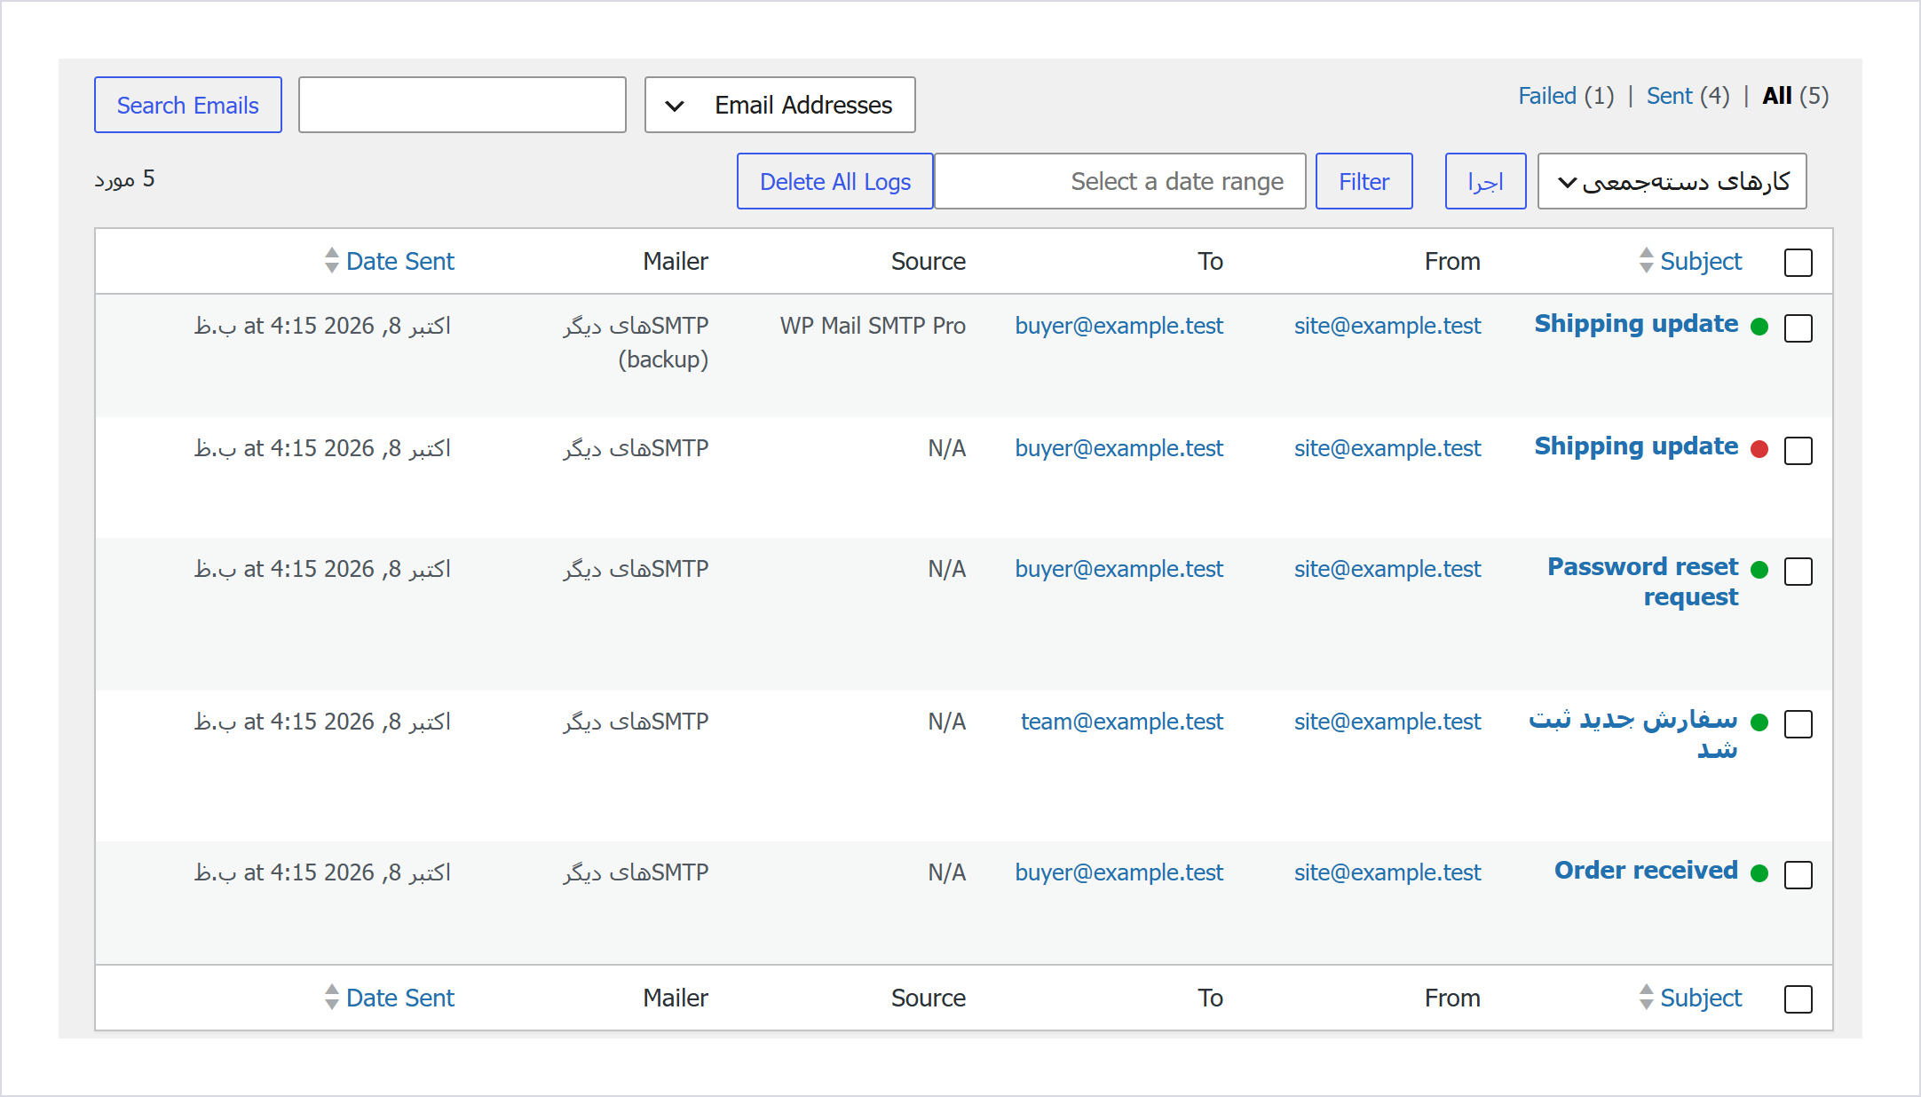Viewport: 1921px width, 1097px height.
Task: Toggle select-all checkbox in footer
Action: point(1798,999)
